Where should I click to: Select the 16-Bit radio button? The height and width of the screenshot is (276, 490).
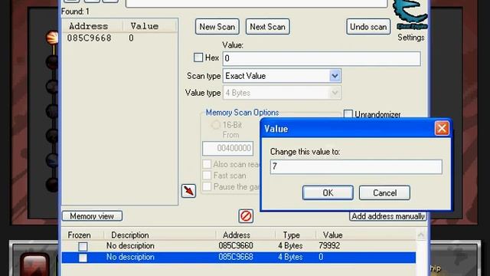[216, 125]
